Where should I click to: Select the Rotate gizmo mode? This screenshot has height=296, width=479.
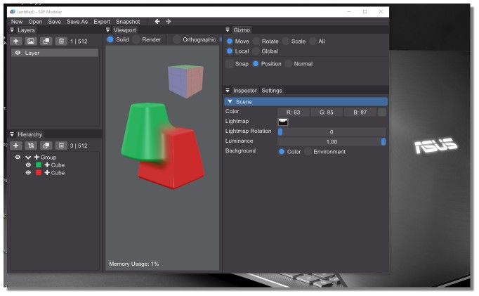(256, 41)
